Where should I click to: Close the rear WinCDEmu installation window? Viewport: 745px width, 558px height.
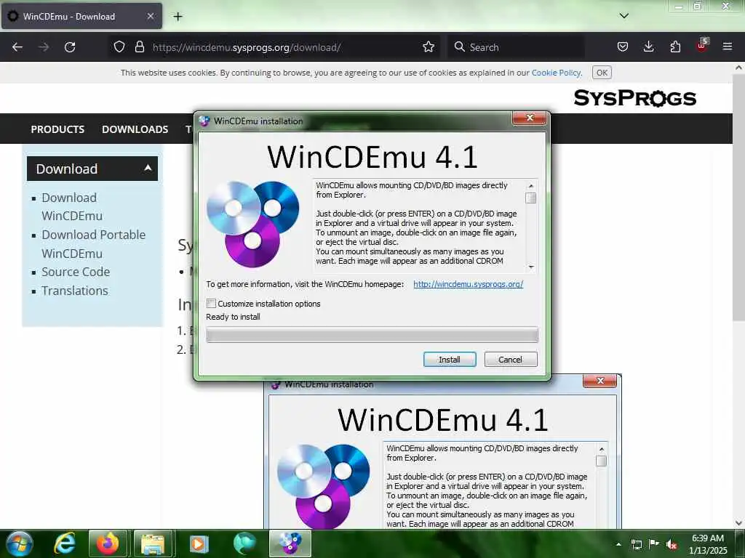pyautogui.click(x=599, y=381)
